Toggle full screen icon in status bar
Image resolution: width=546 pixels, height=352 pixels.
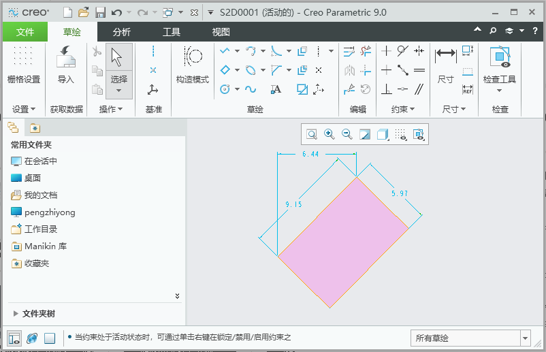click(x=50, y=338)
